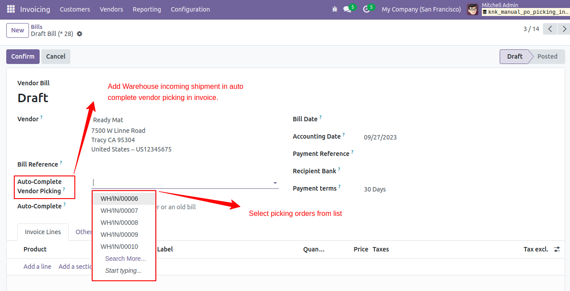Open the activities clock icon

(x=366, y=9)
